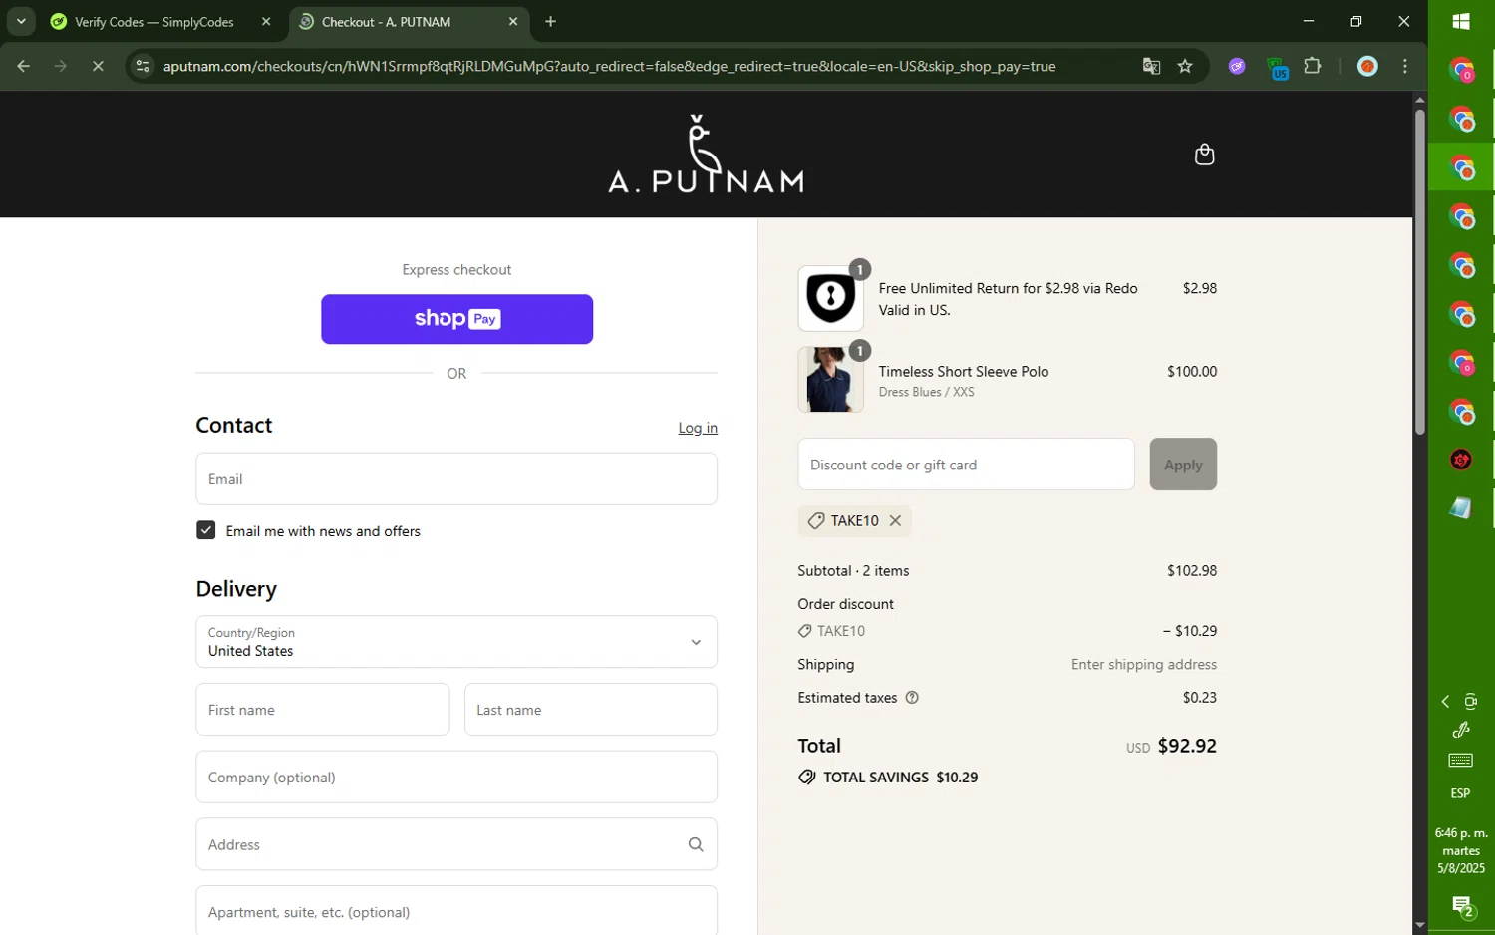Click the Apply discount button

(x=1183, y=465)
